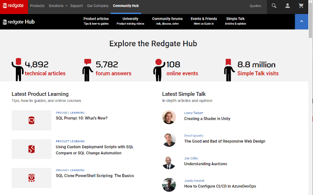Click the 'Latest Product Learning' heading

(x=40, y=94)
